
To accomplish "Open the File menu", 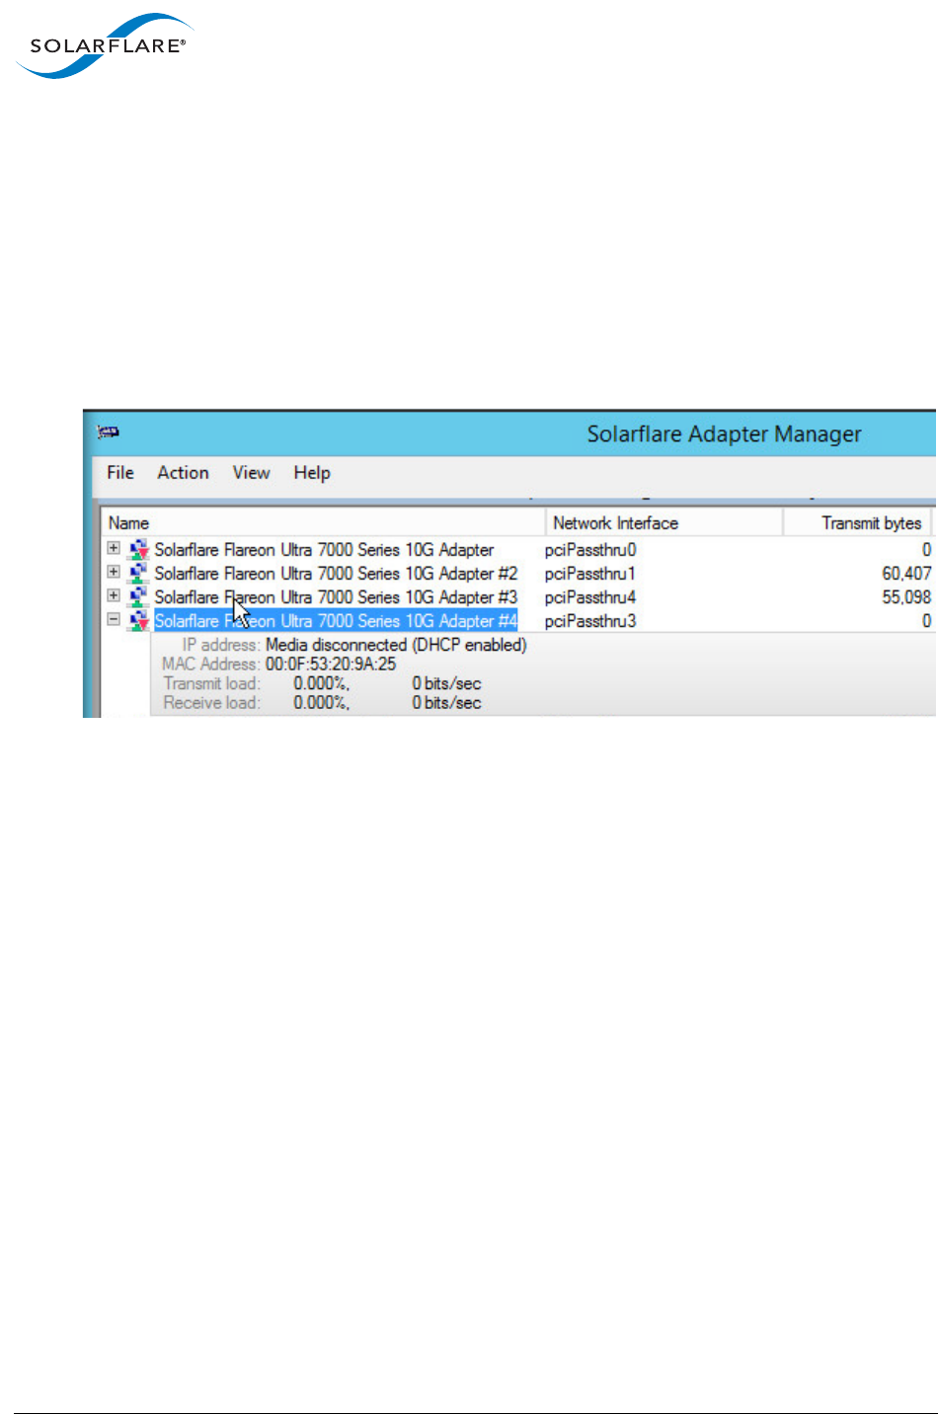I will tap(120, 473).
